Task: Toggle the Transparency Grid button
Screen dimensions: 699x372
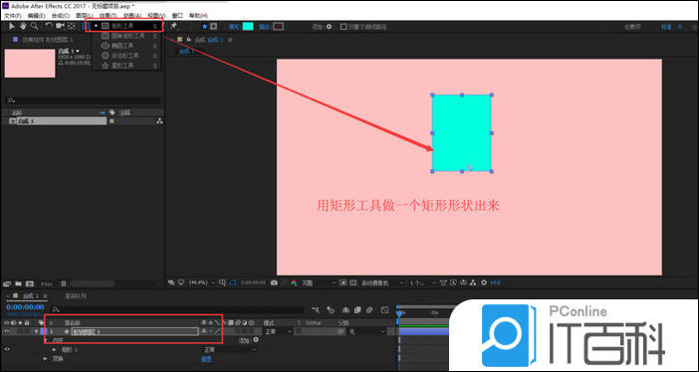Action: (x=352, y=282)
